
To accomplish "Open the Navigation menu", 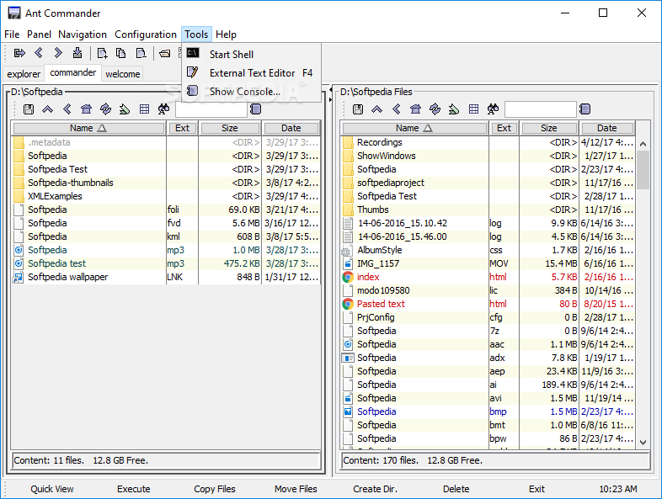I will pos(83,35).
